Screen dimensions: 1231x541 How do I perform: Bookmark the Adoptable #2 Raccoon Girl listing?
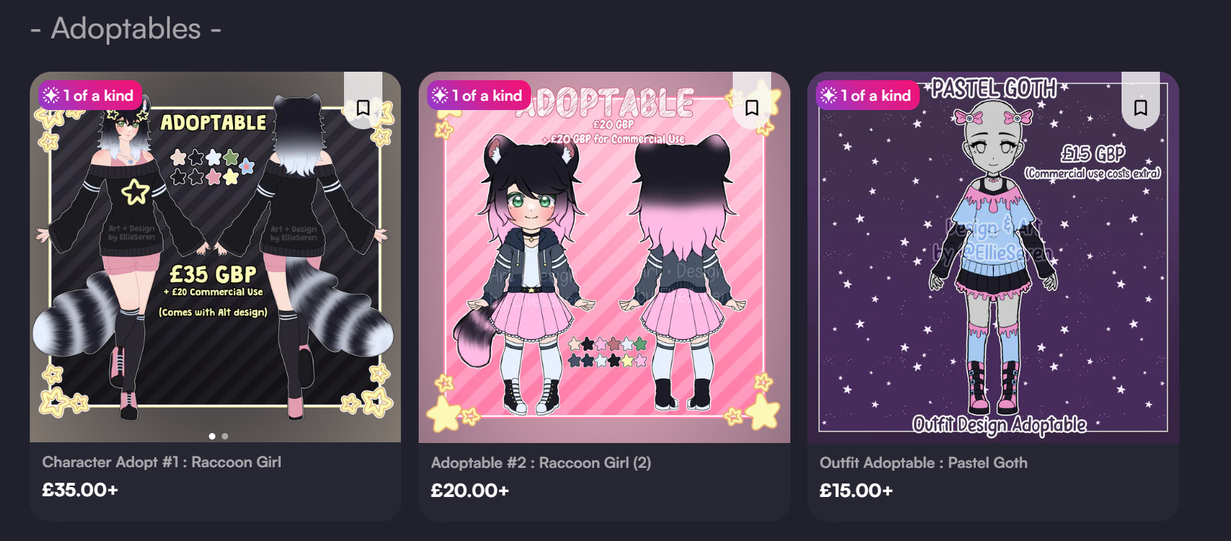click(752, 107)
